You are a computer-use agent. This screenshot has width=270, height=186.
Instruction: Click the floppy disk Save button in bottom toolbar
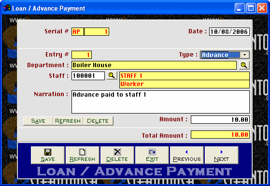tap(48, 155)
